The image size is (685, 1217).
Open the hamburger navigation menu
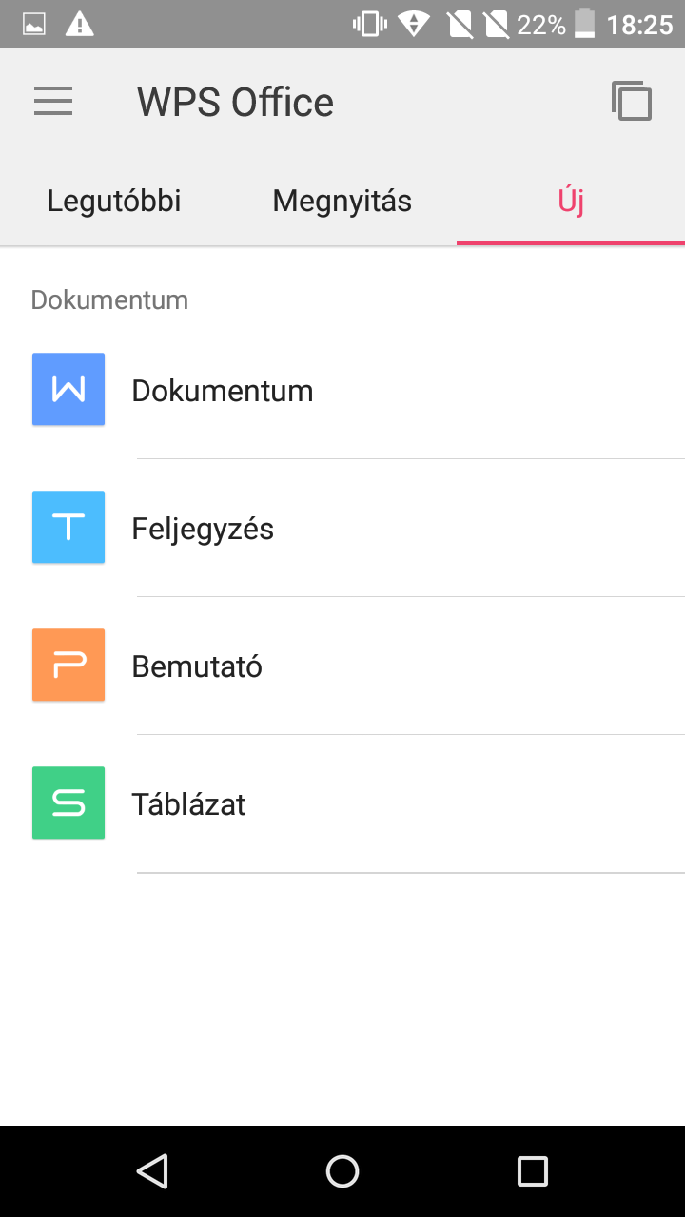point(53,102)
